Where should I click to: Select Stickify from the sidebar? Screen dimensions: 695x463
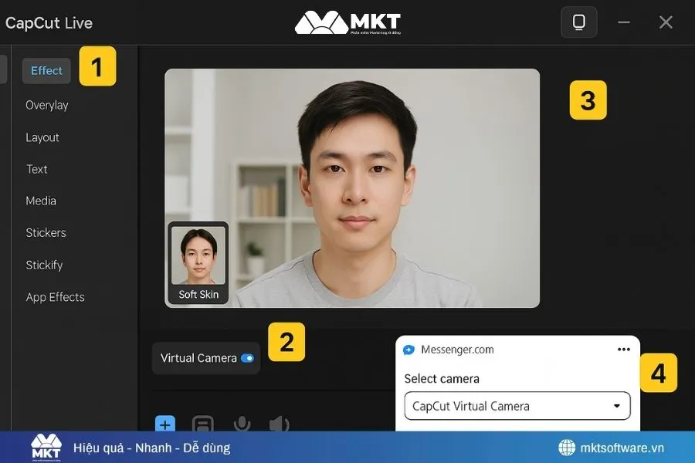pyautogui.click(x=44, y=265)
